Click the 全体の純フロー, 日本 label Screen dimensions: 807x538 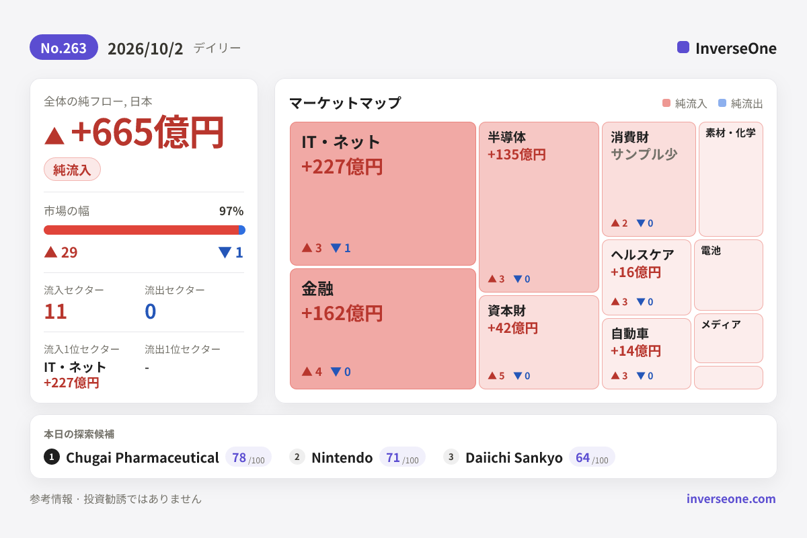(x=98, y=102)
